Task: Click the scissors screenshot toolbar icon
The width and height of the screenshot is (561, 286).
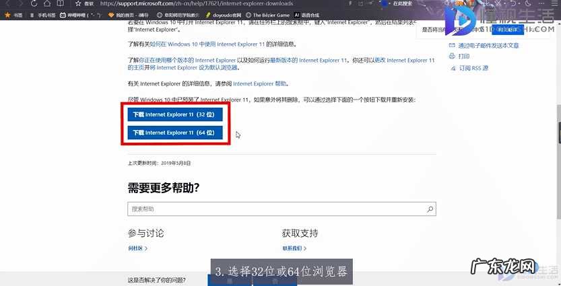Action: pos(498,3)
